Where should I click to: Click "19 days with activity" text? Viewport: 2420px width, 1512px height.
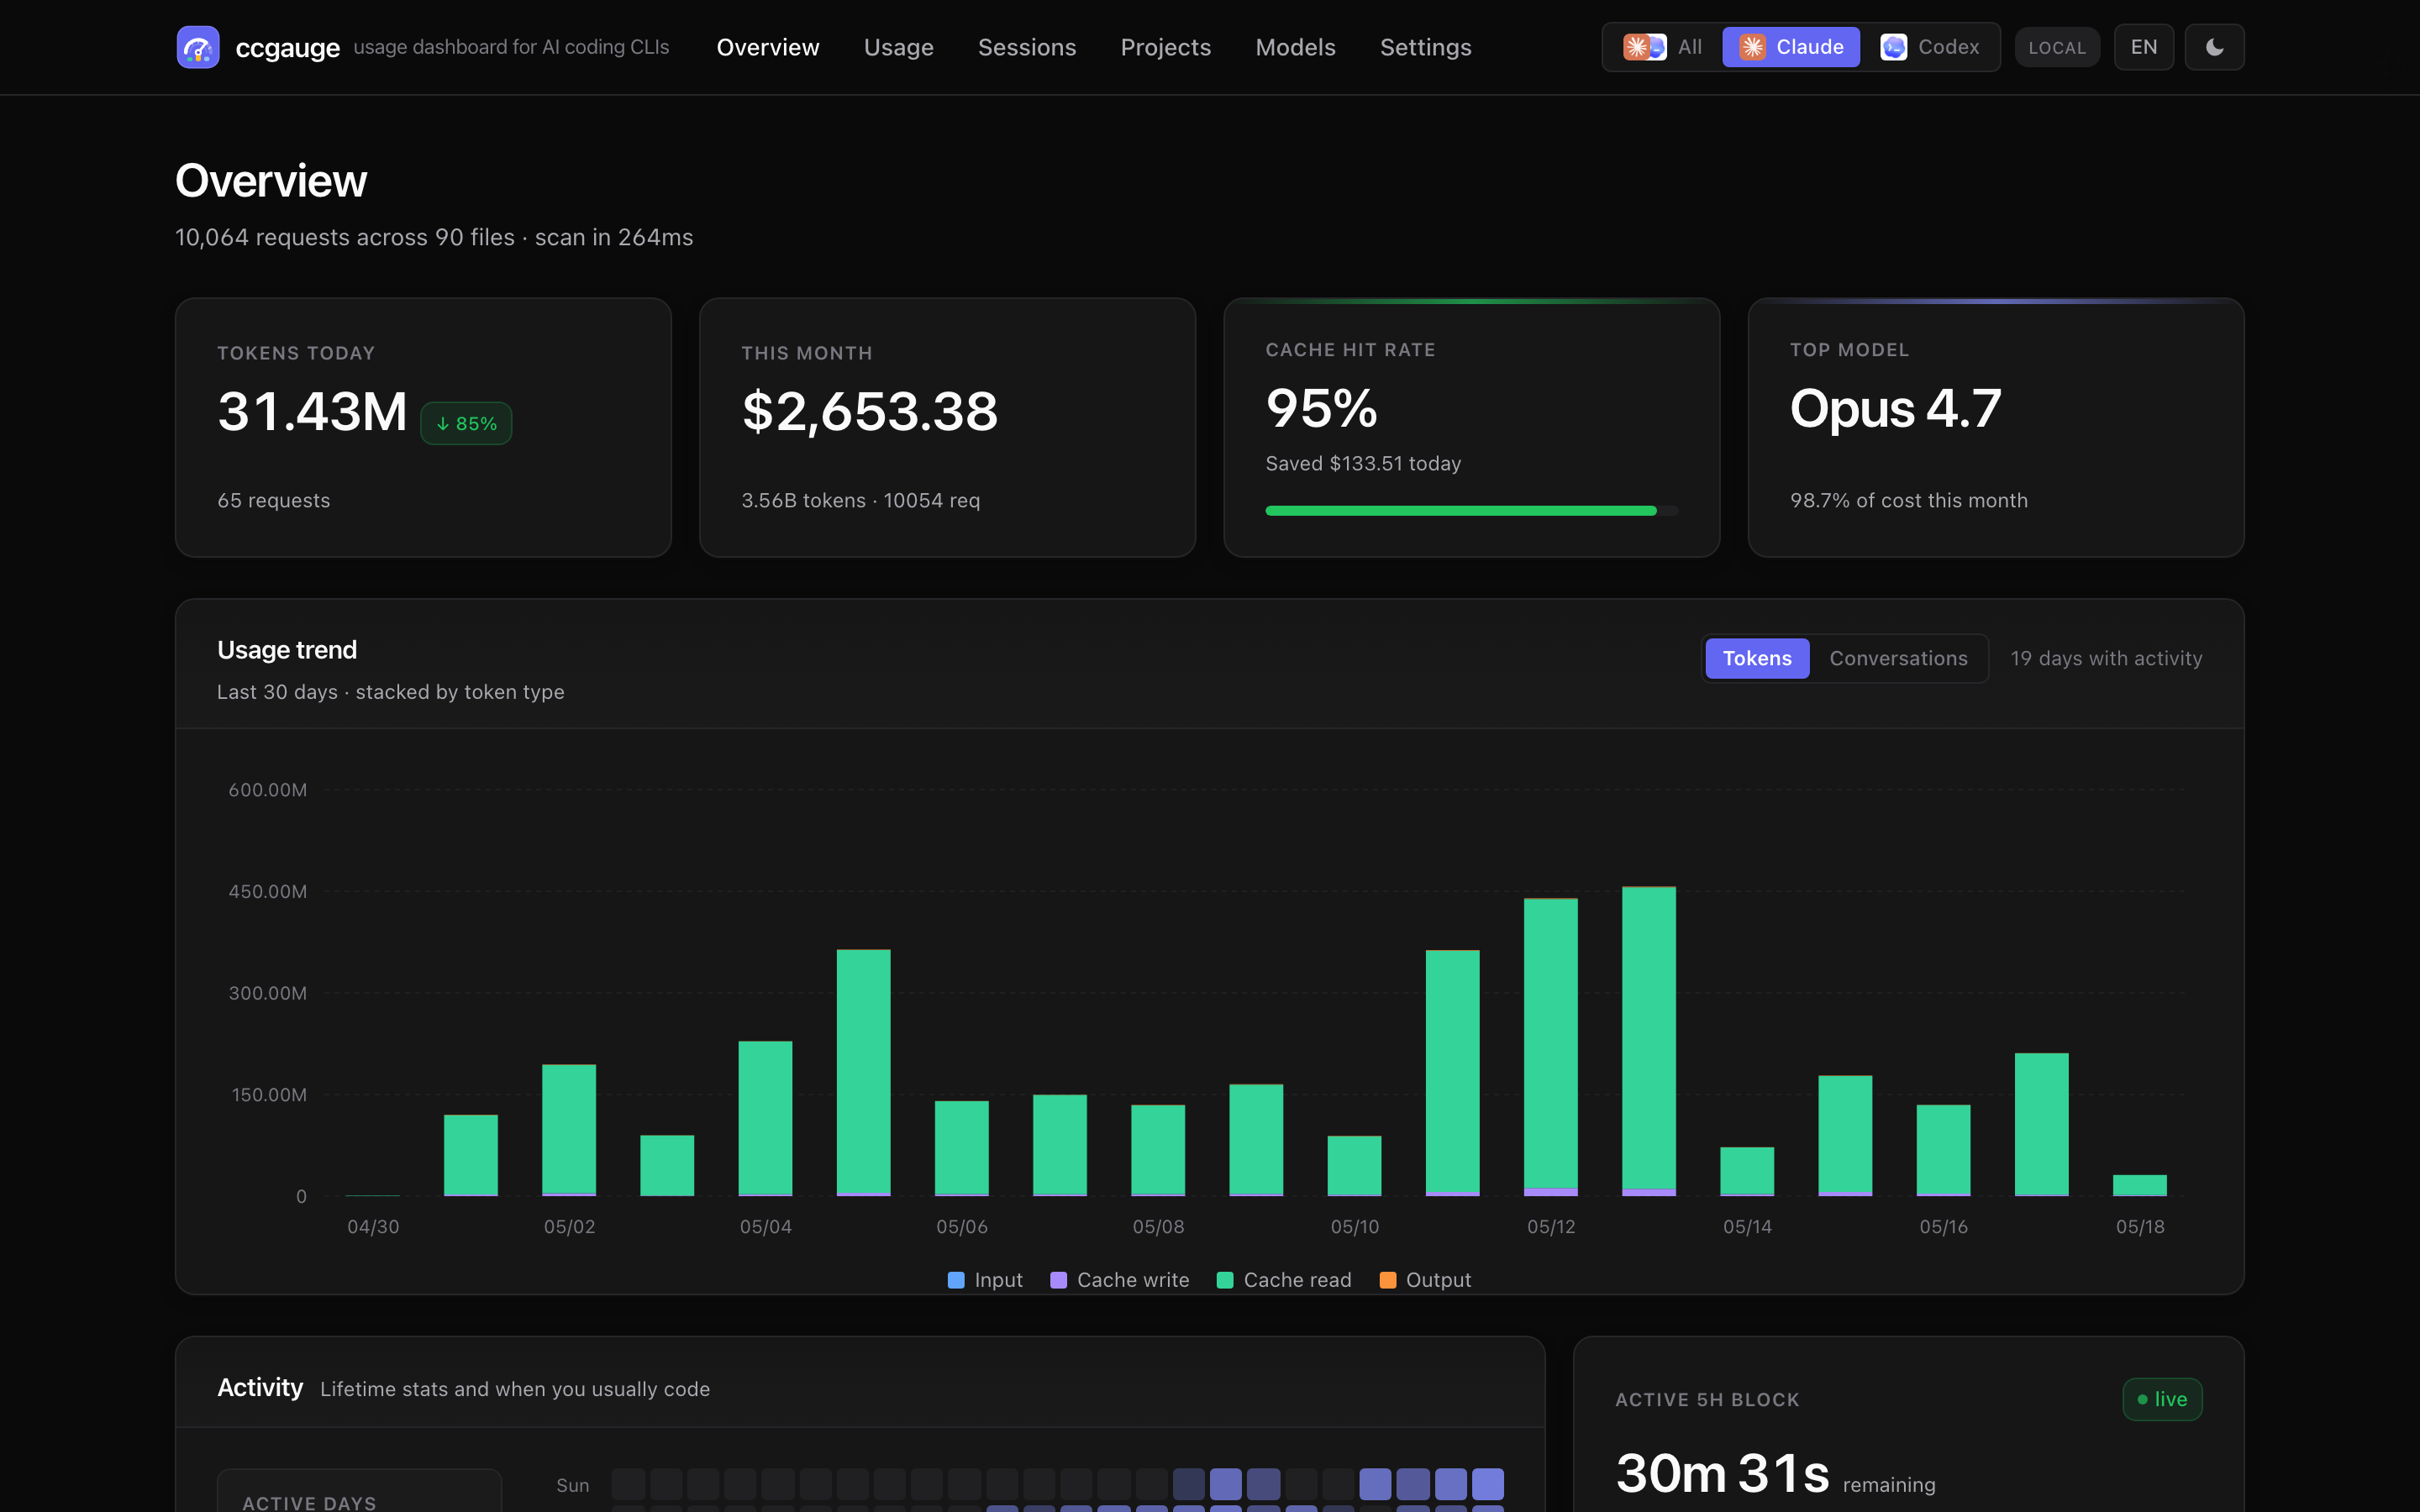(2106, 658)
